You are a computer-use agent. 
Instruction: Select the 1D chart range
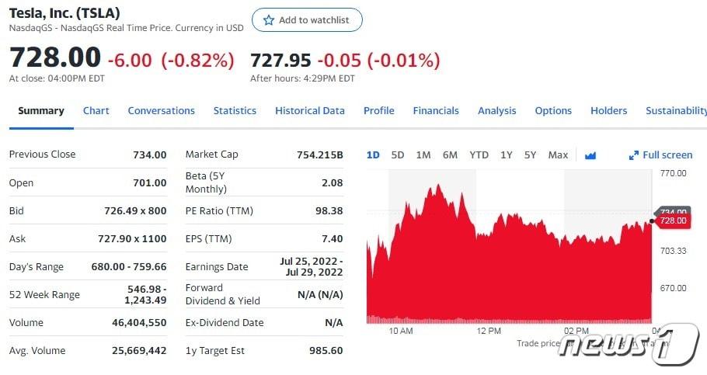tap(373, 155)
